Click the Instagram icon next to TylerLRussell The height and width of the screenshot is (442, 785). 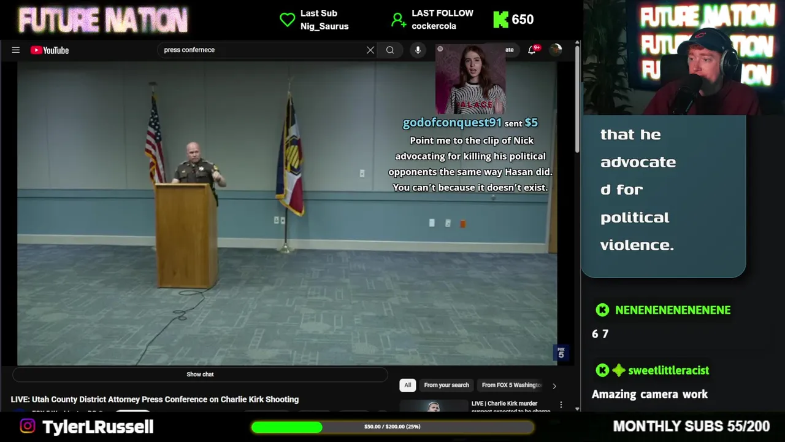pos(28,426)
